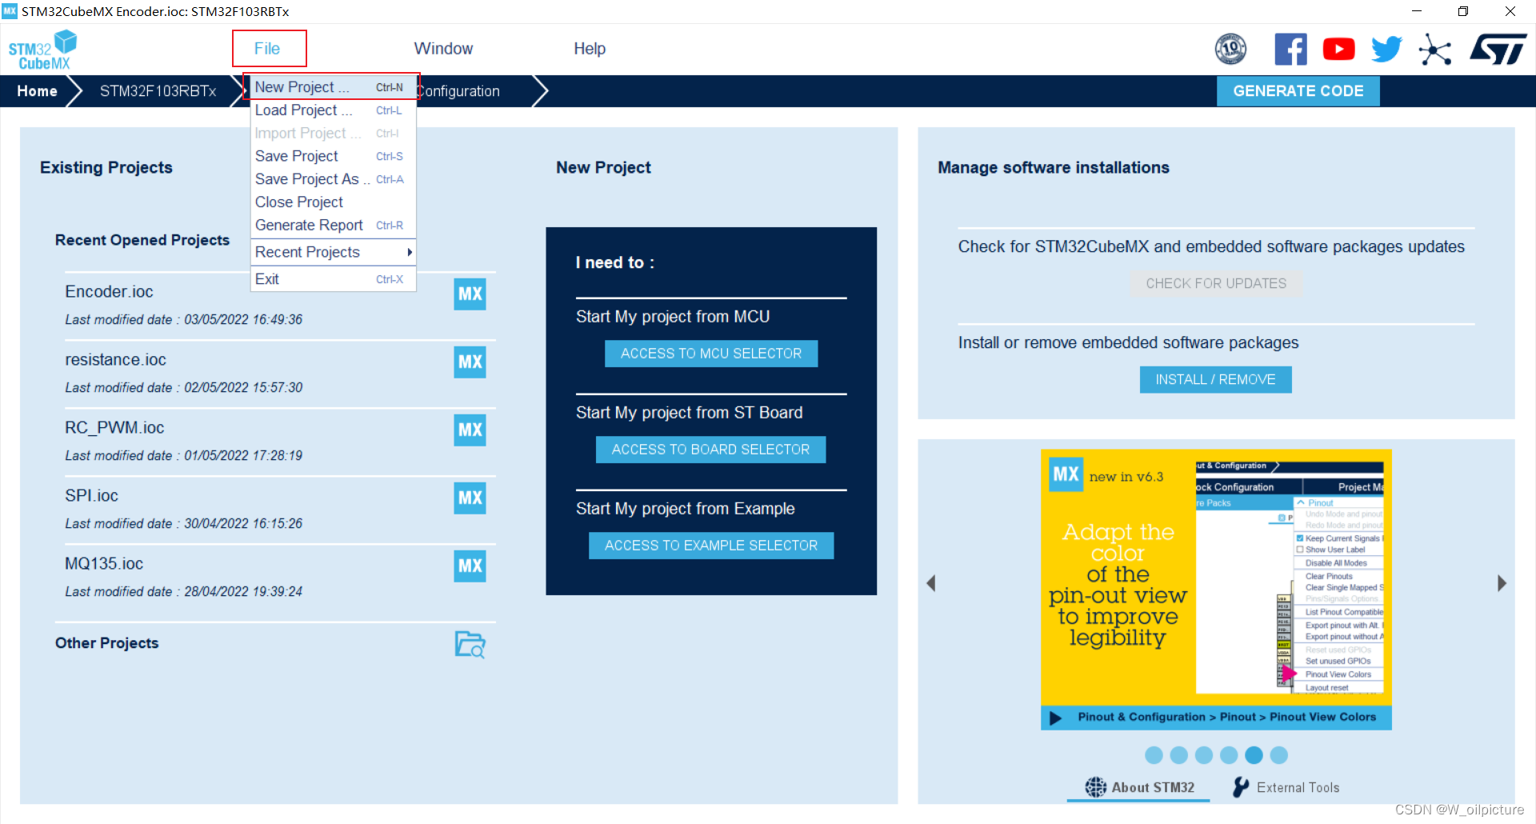Image resolution: width=1536 pixels, height=824 pixels.
Task: Select the sixth carousel dot
Action: click(x=1279, y=755)
